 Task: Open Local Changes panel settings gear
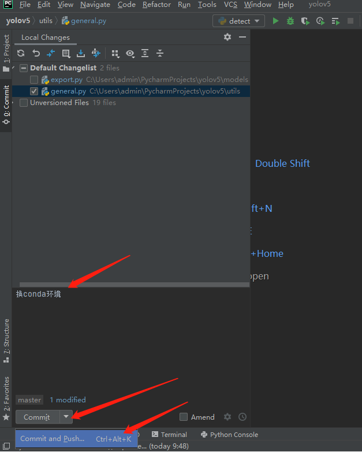point(227,37)
